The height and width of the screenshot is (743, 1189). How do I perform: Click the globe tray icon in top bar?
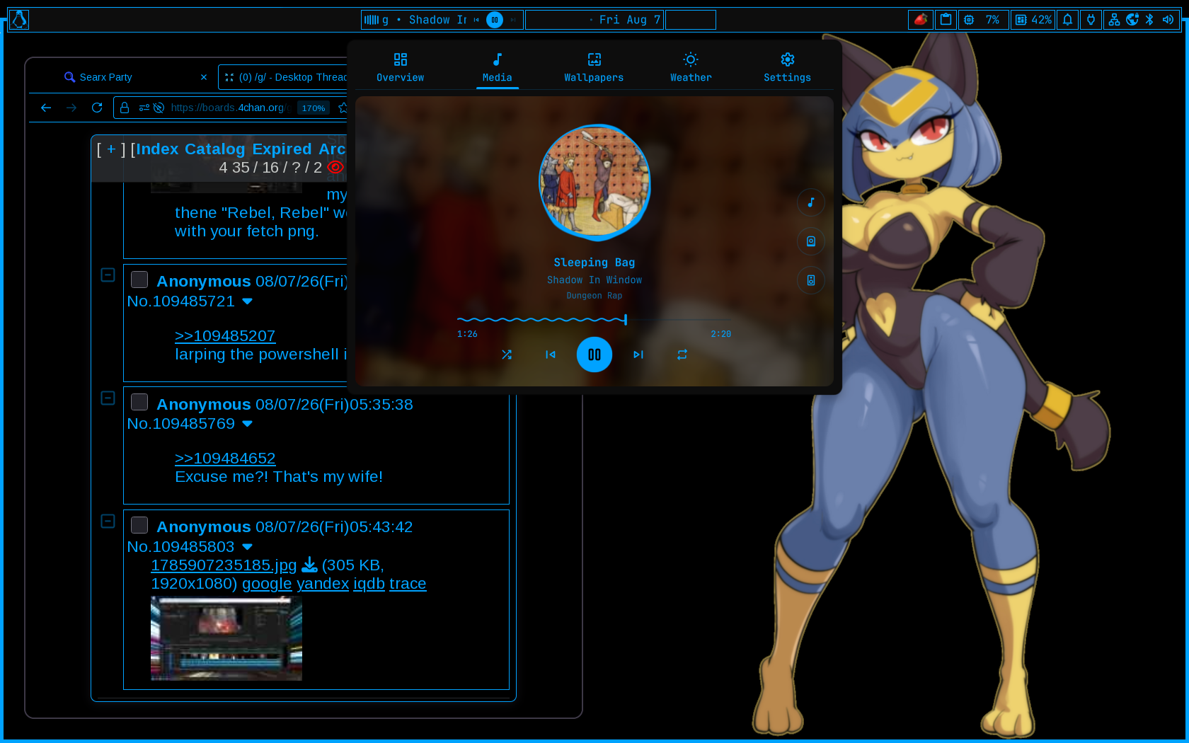[x=1132, y=20]
